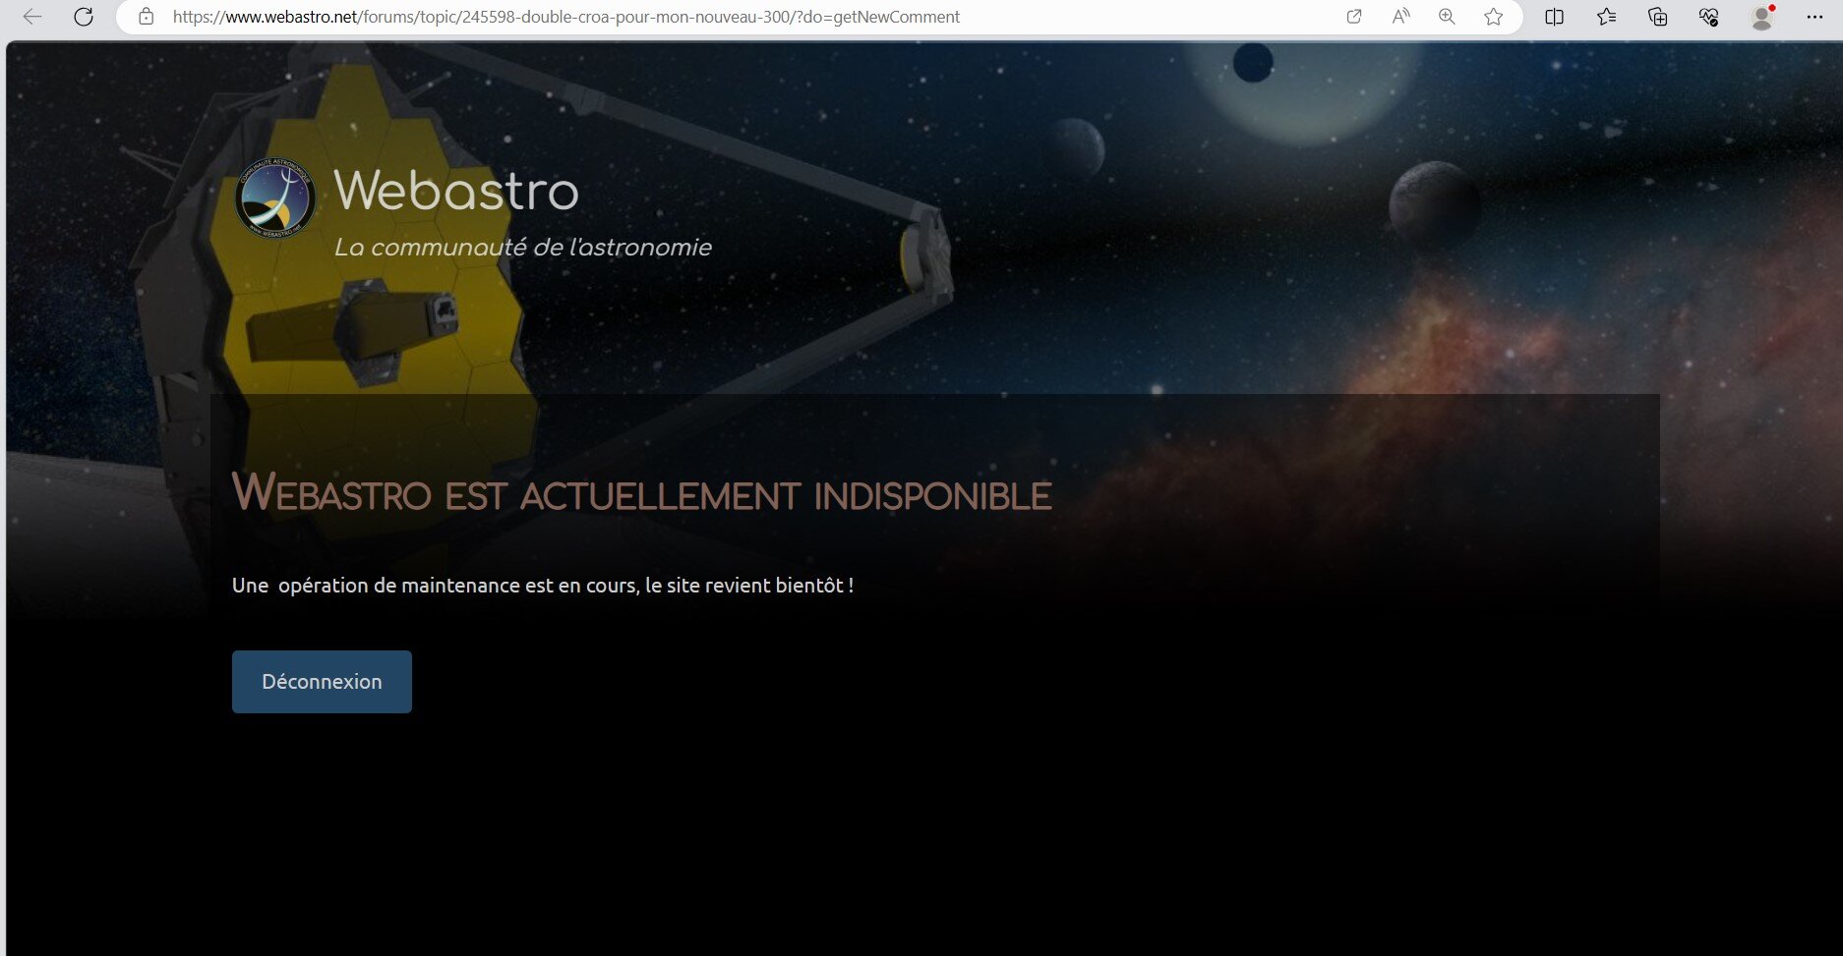The height and width of the screenshot is (956, 1843).
Task: Click the Webastro round logo
Action: point(275,197)
